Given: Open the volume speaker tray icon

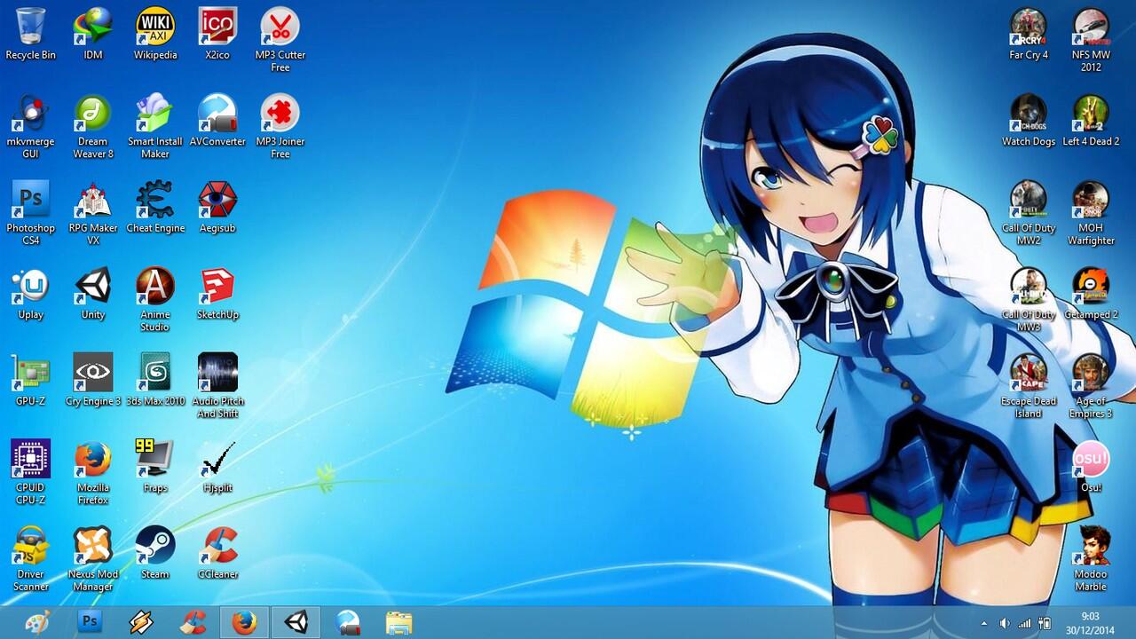Looking at the screenshot, I should [1005, 623].
